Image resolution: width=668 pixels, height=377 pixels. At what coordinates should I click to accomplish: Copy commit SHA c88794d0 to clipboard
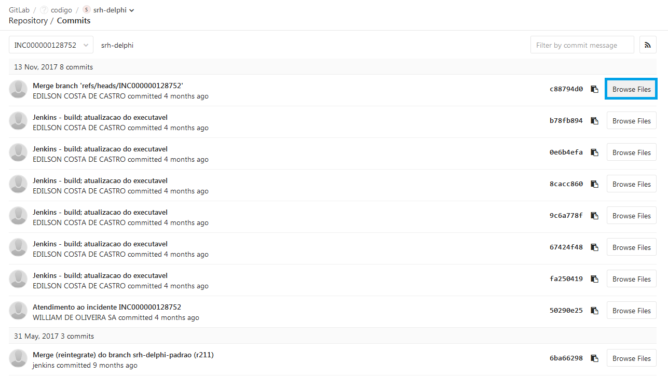tap(595, 89)
